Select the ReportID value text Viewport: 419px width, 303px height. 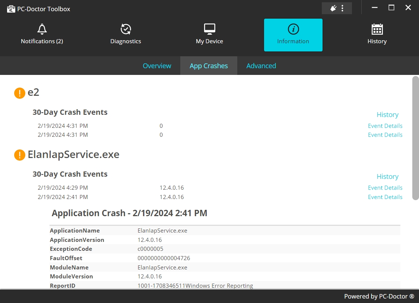[x=195, y=285]
